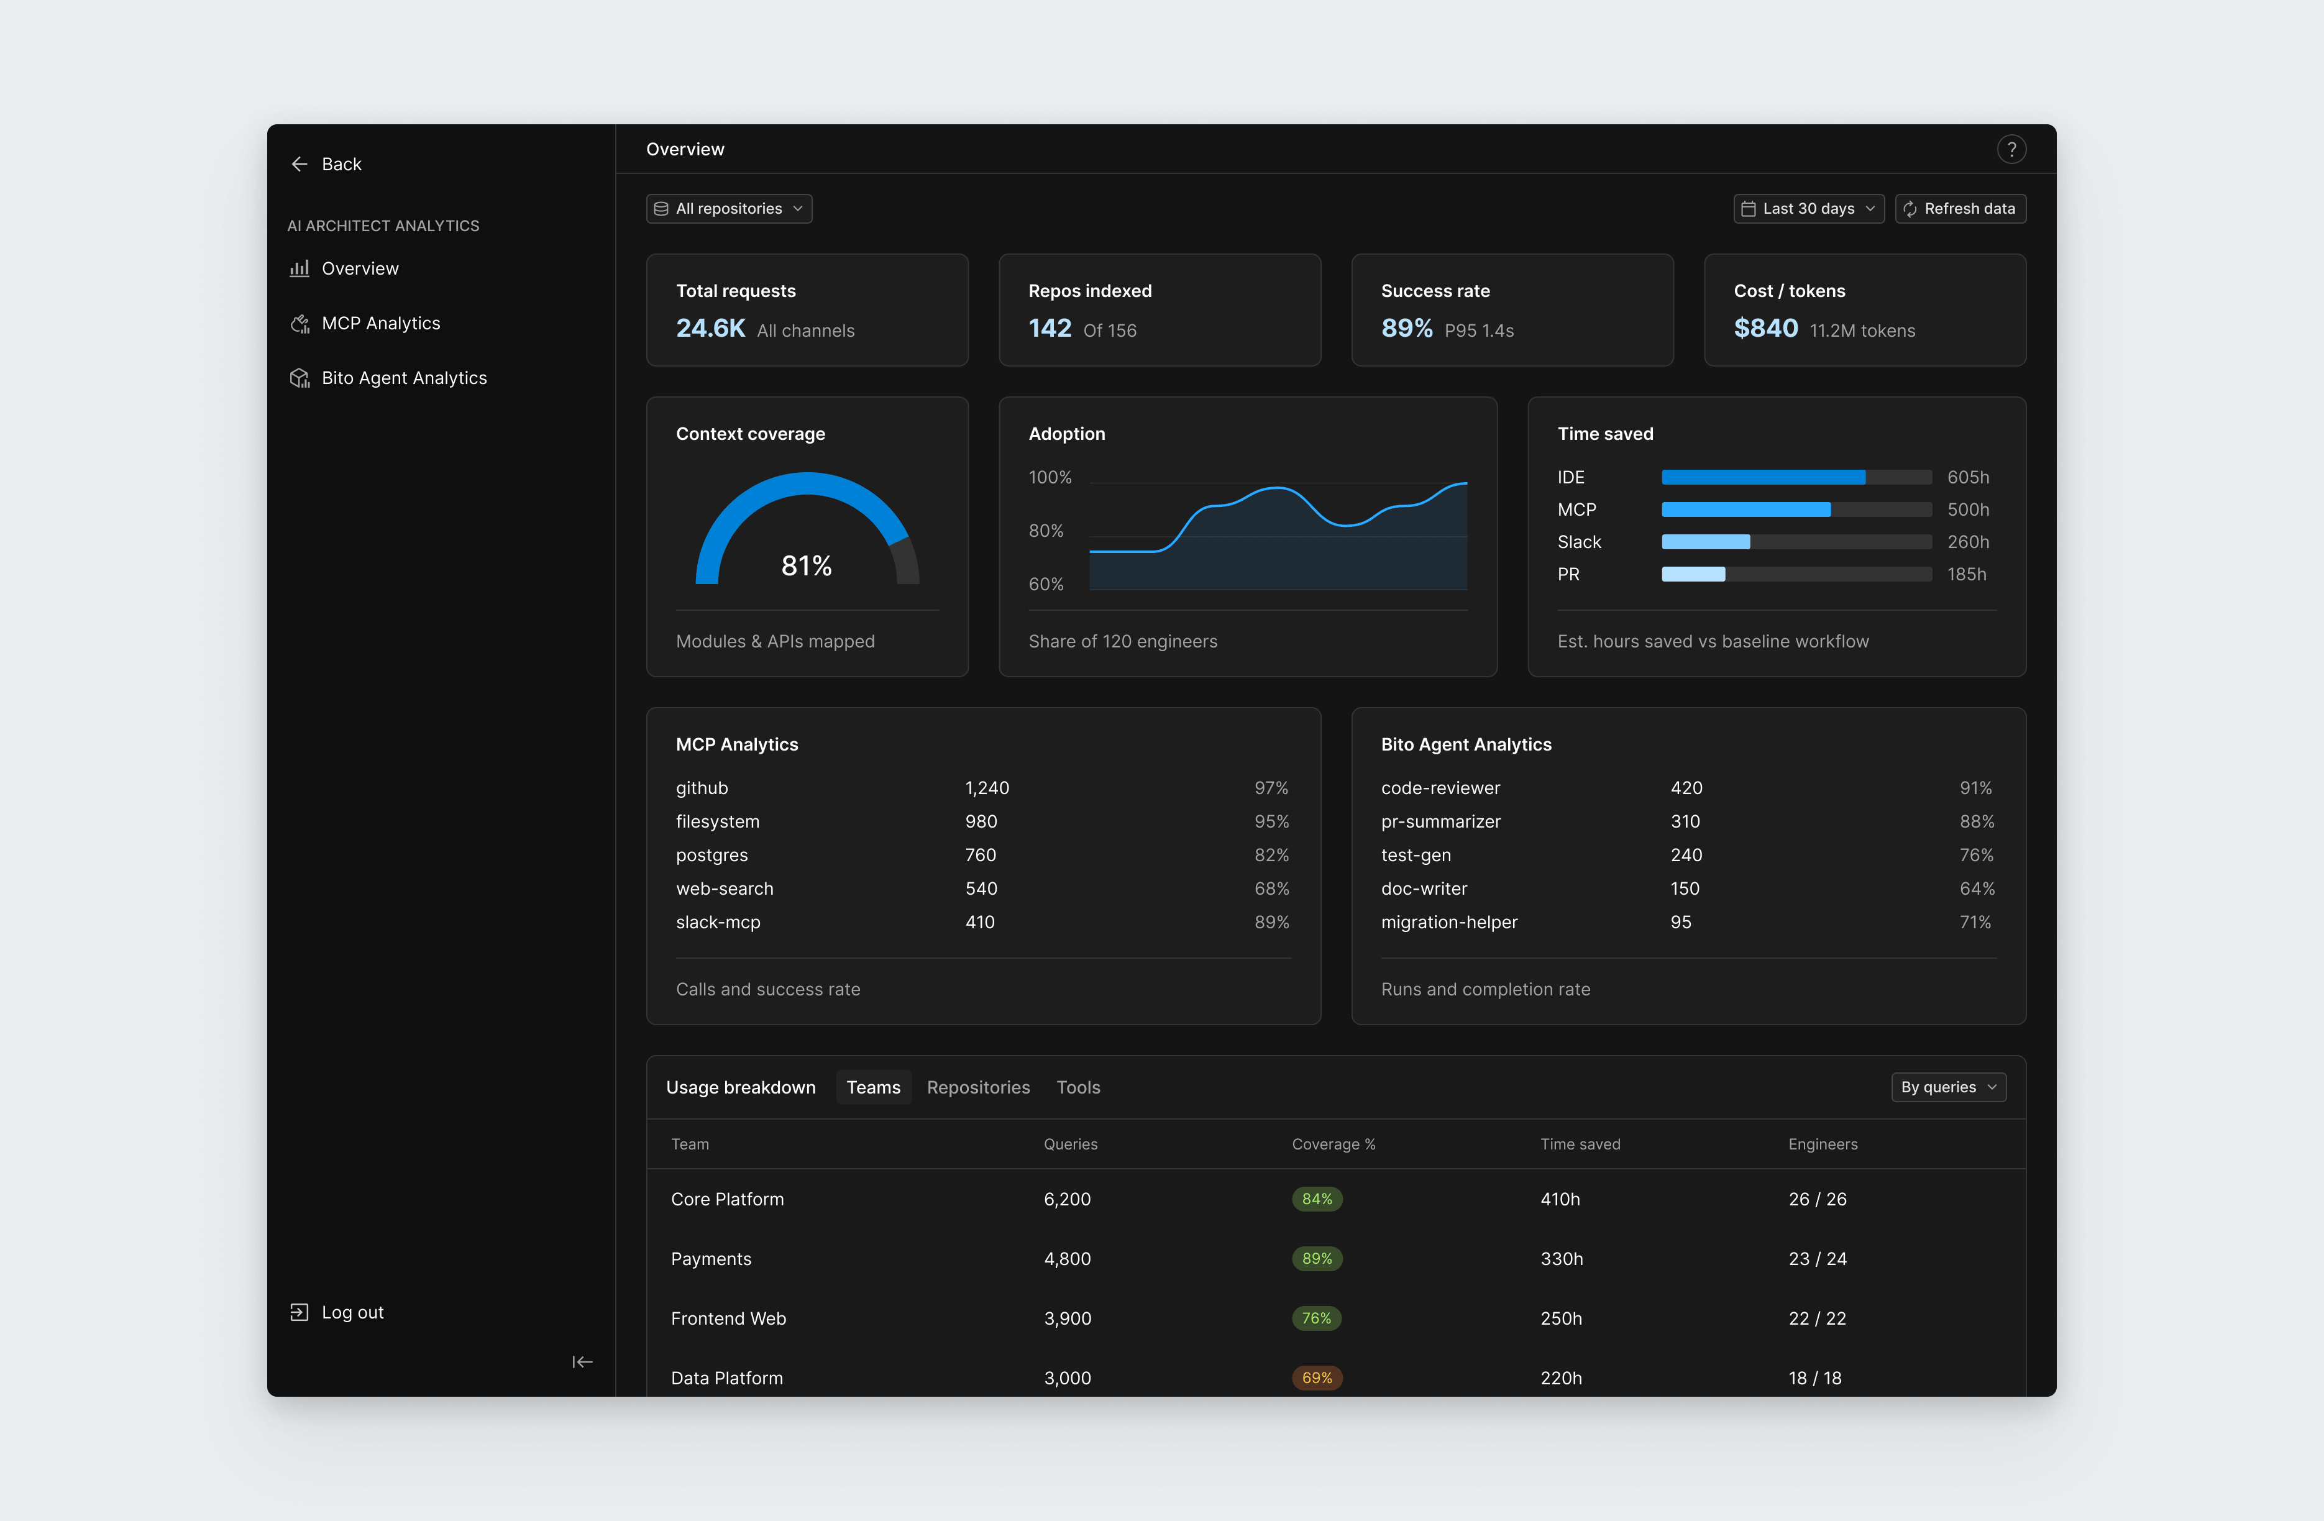The height and width of the screenshot is (1521, 2324).
Task: Open the By queries sort dropdown
Action: tap(1948, 1087)
